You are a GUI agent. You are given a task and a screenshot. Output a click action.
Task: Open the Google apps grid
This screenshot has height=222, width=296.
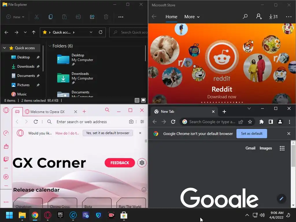pyautogui.click(x=282, y=148)
